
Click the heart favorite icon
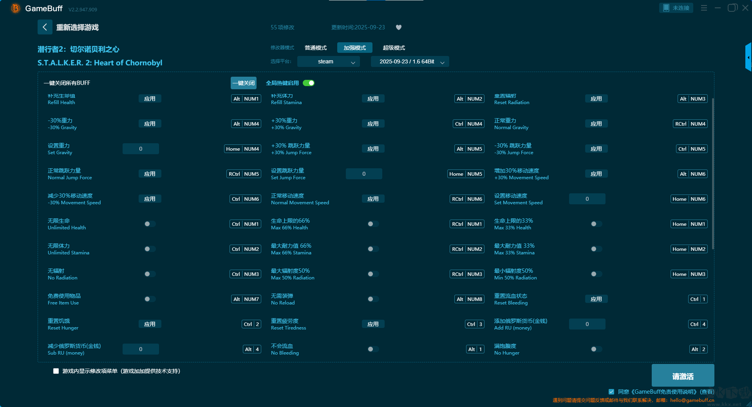pos(399,27)
